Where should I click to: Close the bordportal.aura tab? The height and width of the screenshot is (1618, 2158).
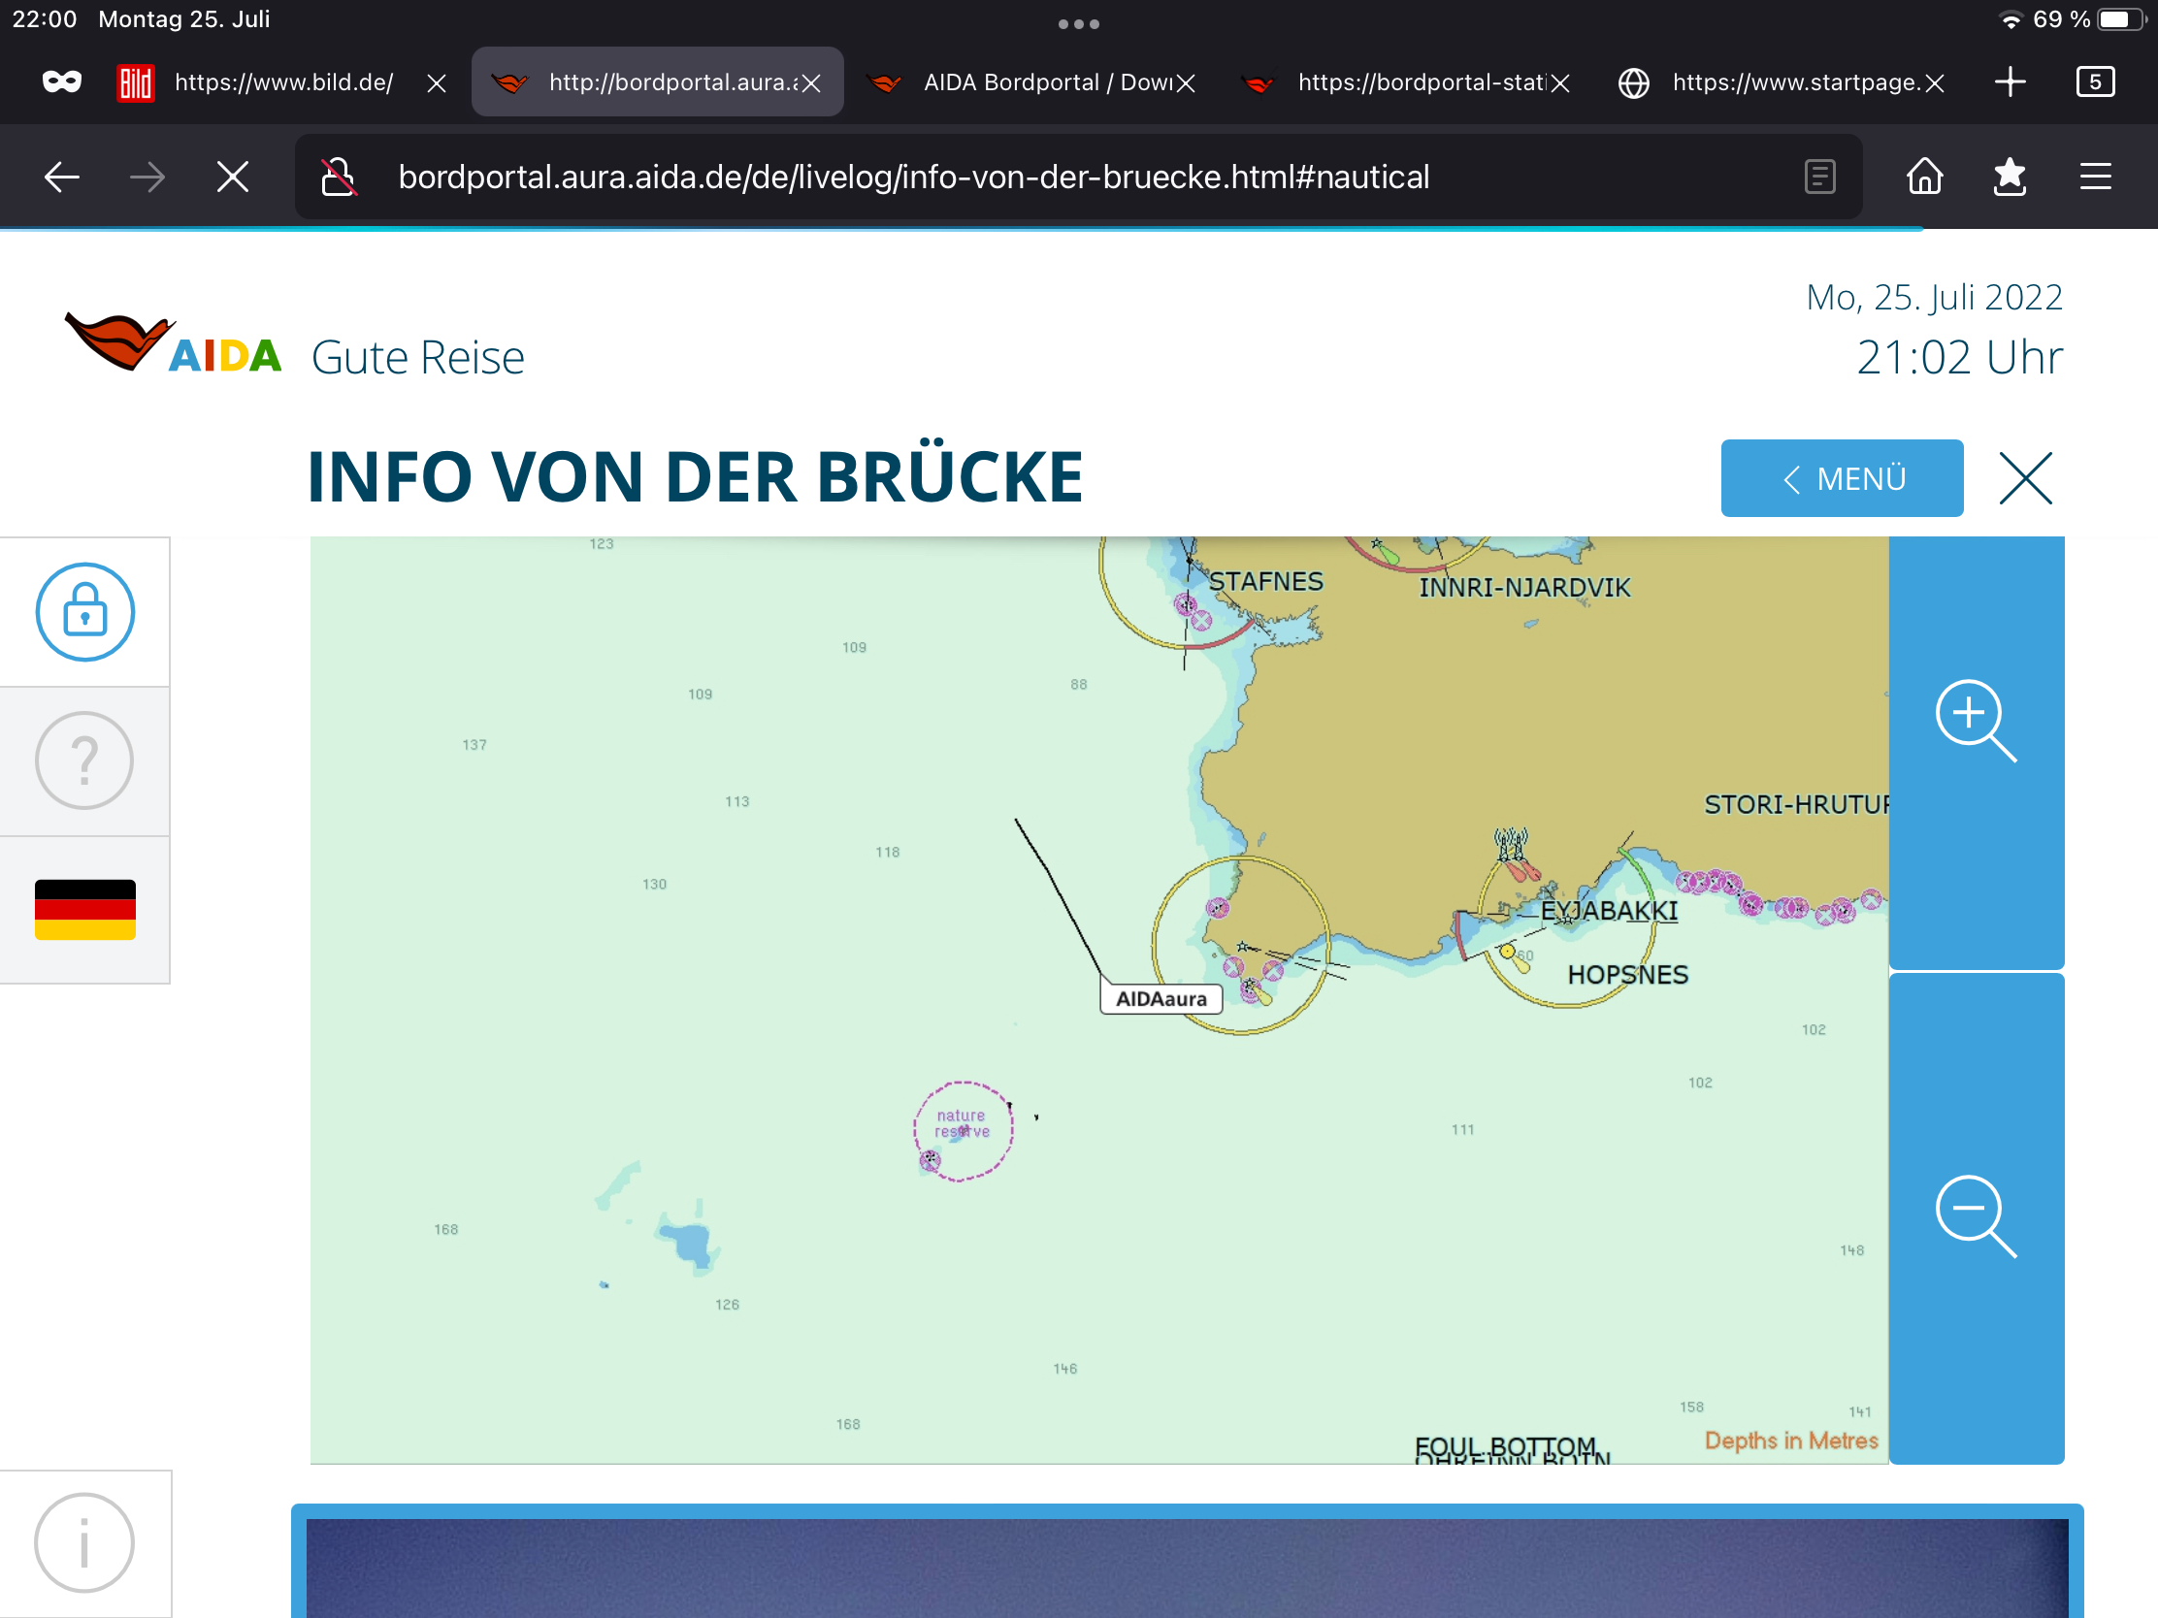[x=811, y=82]
